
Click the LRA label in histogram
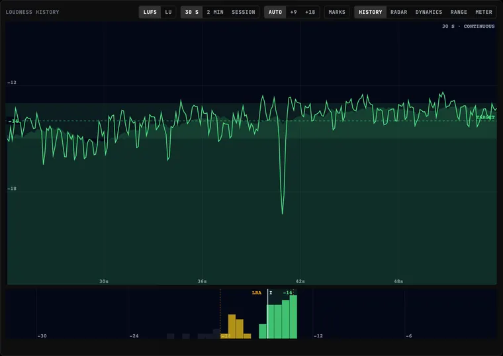tap(257, 293)
